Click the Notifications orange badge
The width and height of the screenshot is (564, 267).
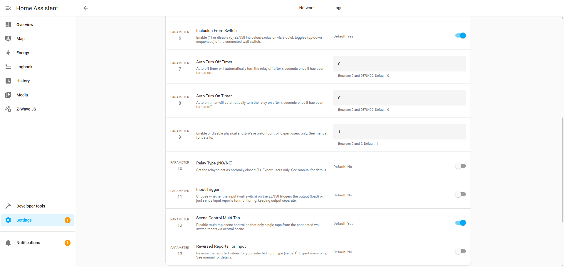[68, 243]
